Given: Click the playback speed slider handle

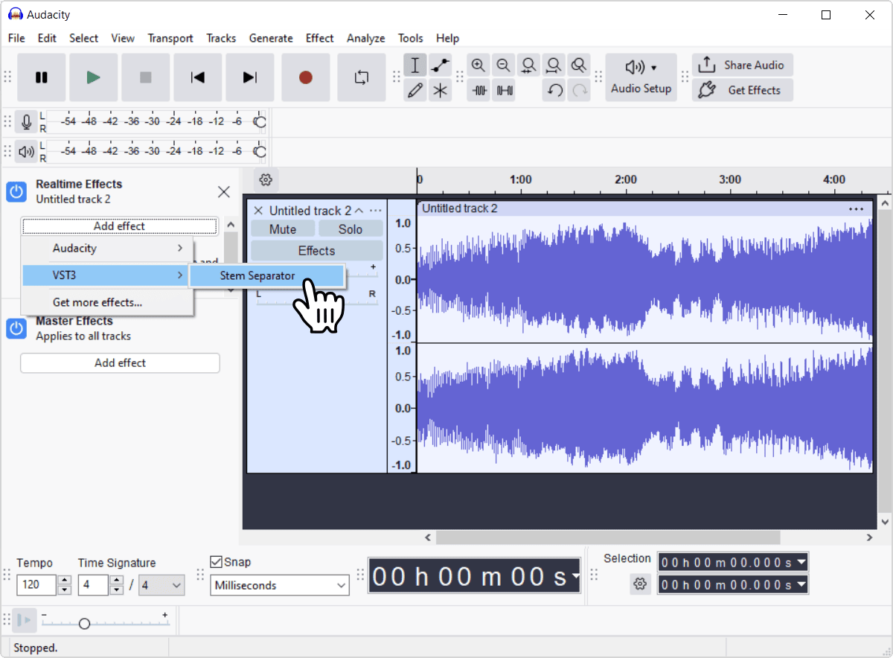Looking at the screenshot, I should pos(84,624).
